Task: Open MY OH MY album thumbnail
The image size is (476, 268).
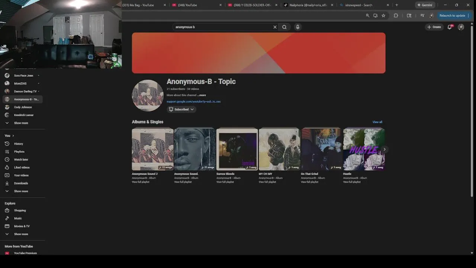Action: [279, 149]
